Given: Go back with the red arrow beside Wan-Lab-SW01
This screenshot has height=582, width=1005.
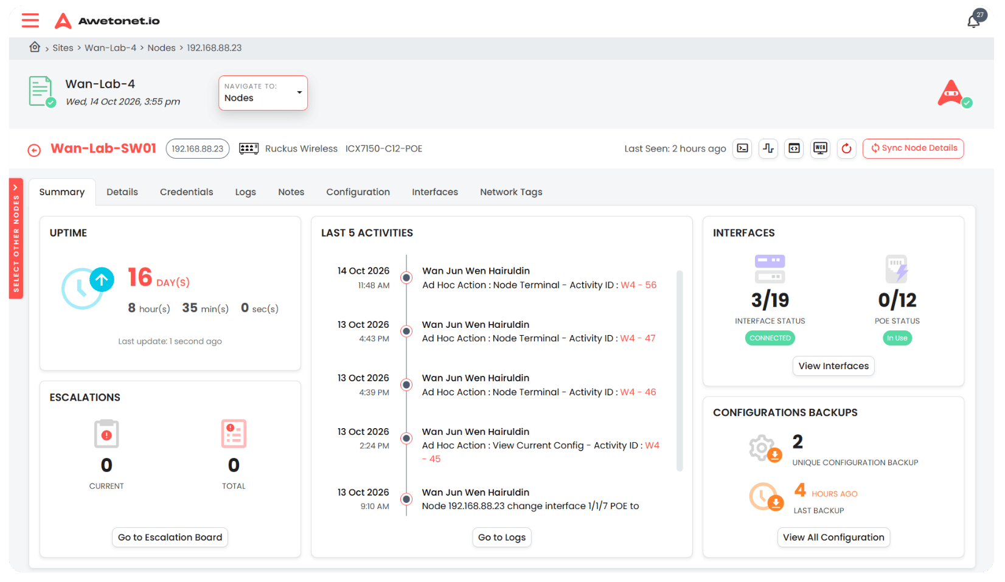Looking at the screenshot, I should pos(34,150).
